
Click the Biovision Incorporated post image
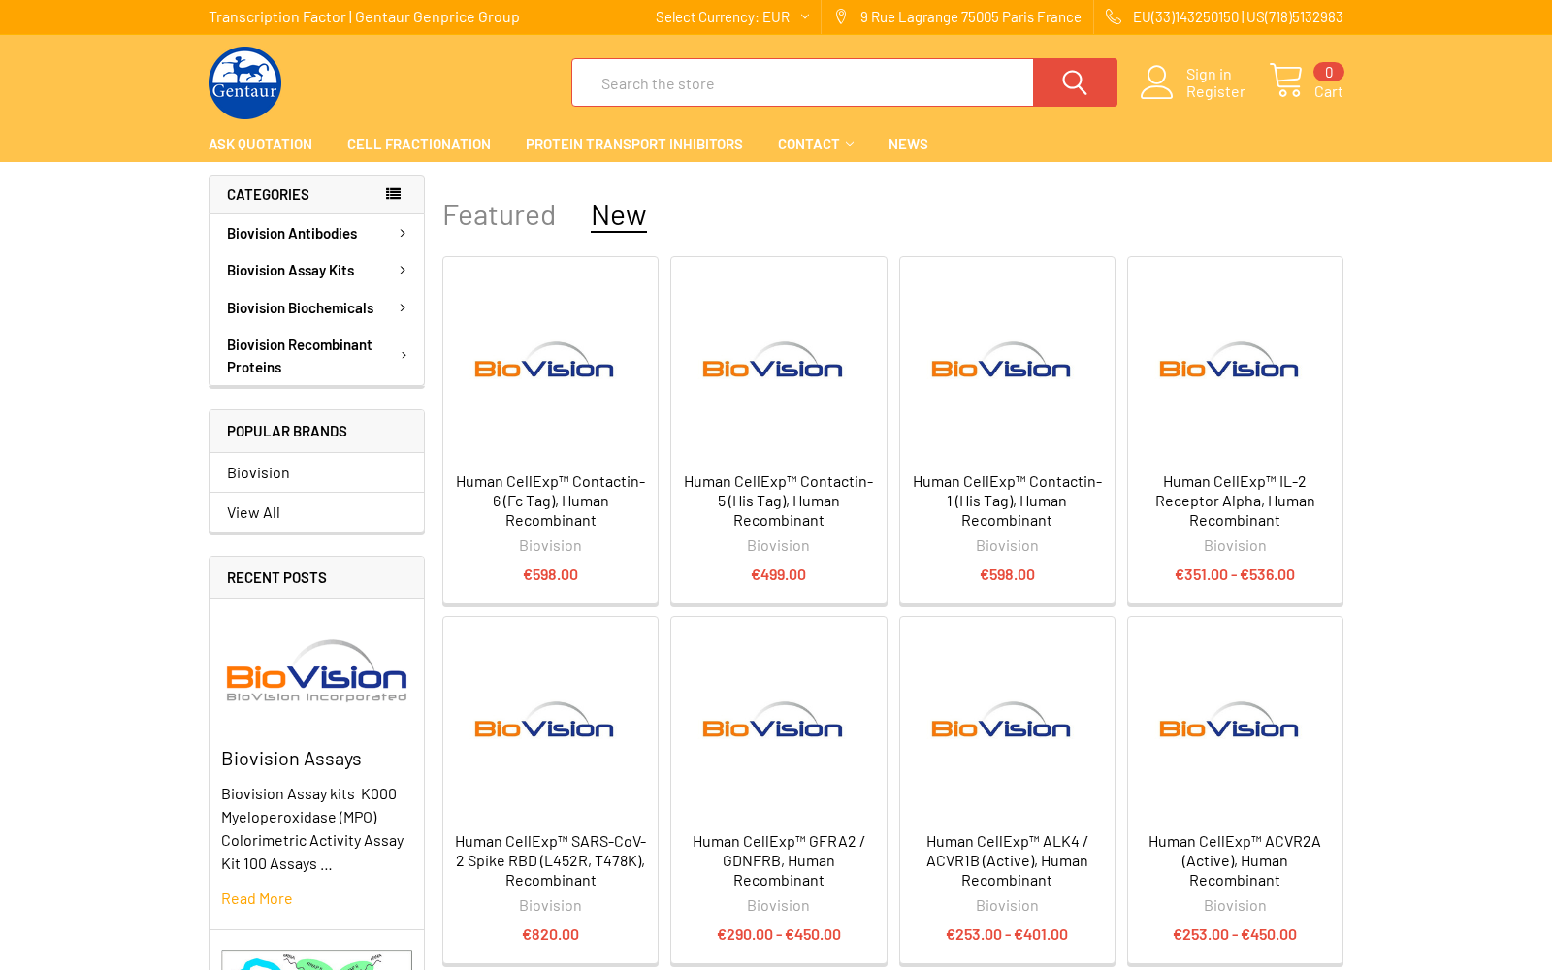click(316, 671)
